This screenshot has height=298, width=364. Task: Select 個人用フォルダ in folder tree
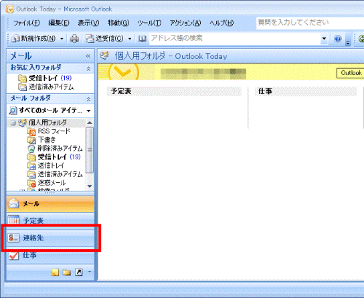coord(48,123)
